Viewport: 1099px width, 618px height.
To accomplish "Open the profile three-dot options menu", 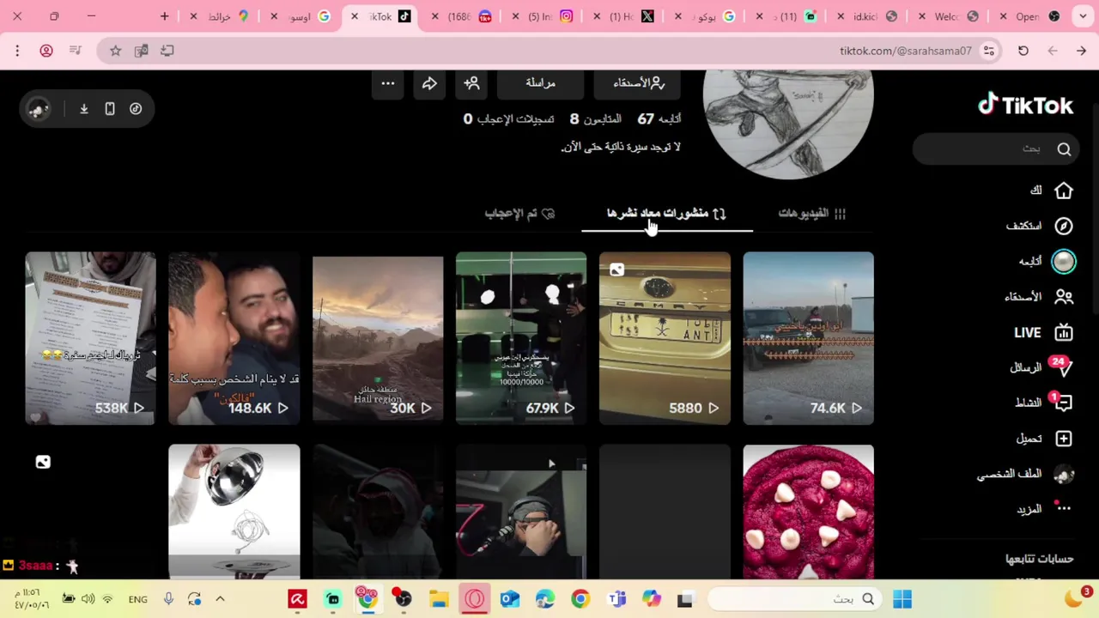I will (388, 83).
